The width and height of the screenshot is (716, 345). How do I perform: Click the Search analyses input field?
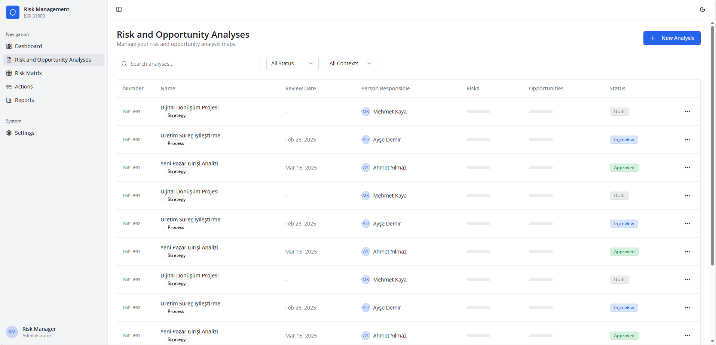(188, 63)
